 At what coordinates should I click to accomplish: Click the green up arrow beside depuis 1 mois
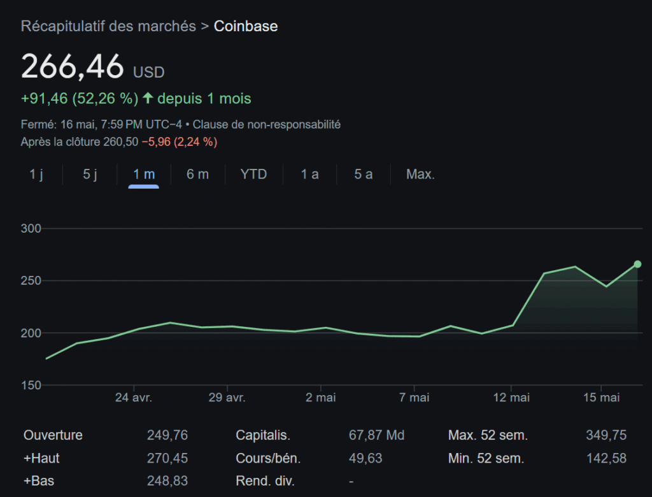point(148,98)
